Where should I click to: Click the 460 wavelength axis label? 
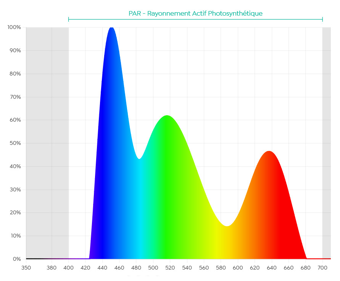click(119, 268)
